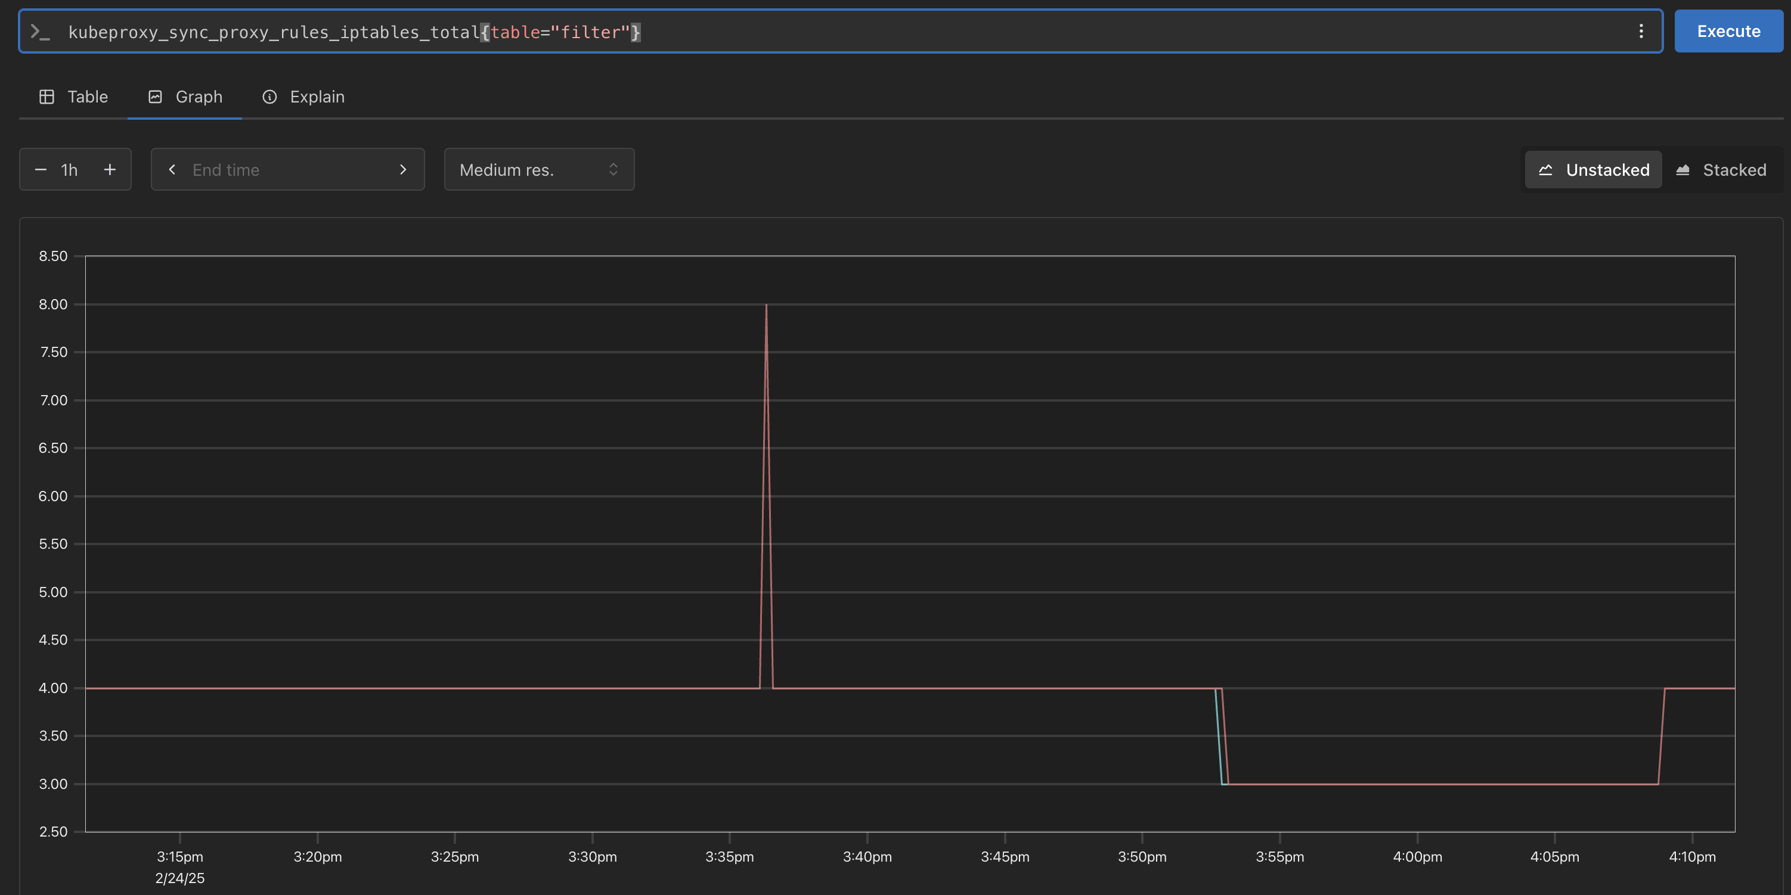Click the resolution dropdown up-down arrows
Viewport: 1791px width, 895px height.
(x=613, y=170)
